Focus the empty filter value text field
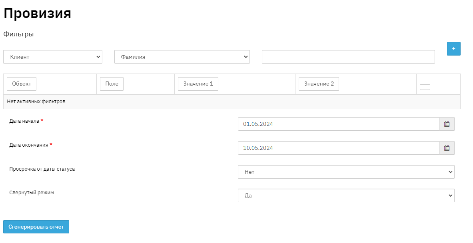The image size is (473, 243). [x=348, y=57]
